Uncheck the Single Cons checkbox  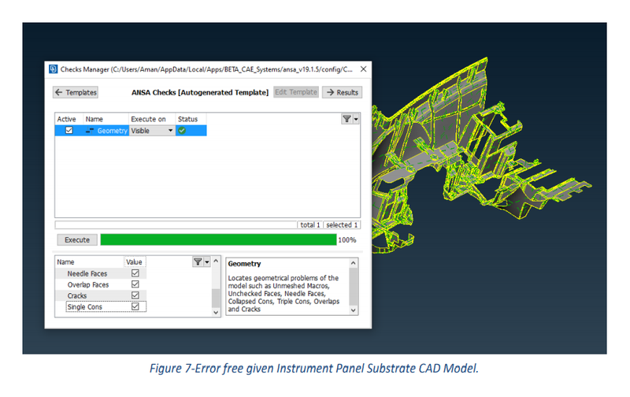(x=135, y=306)
